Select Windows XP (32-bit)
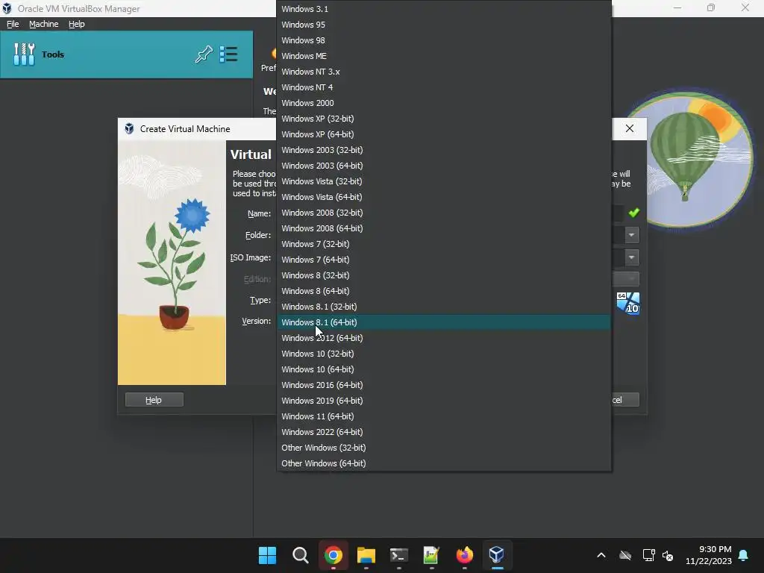 pos(444,119)
